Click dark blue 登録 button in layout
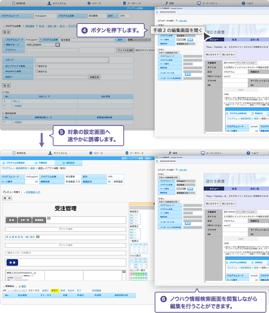Image resolution: width=269 pixels, height=313 pixels. tap(12, 262)
